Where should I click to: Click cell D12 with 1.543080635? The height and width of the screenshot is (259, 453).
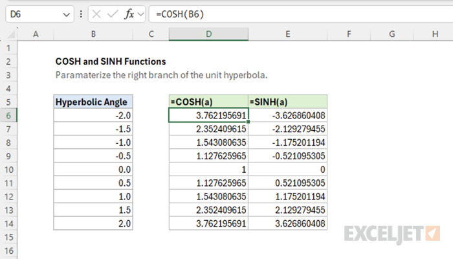point(208,197)
